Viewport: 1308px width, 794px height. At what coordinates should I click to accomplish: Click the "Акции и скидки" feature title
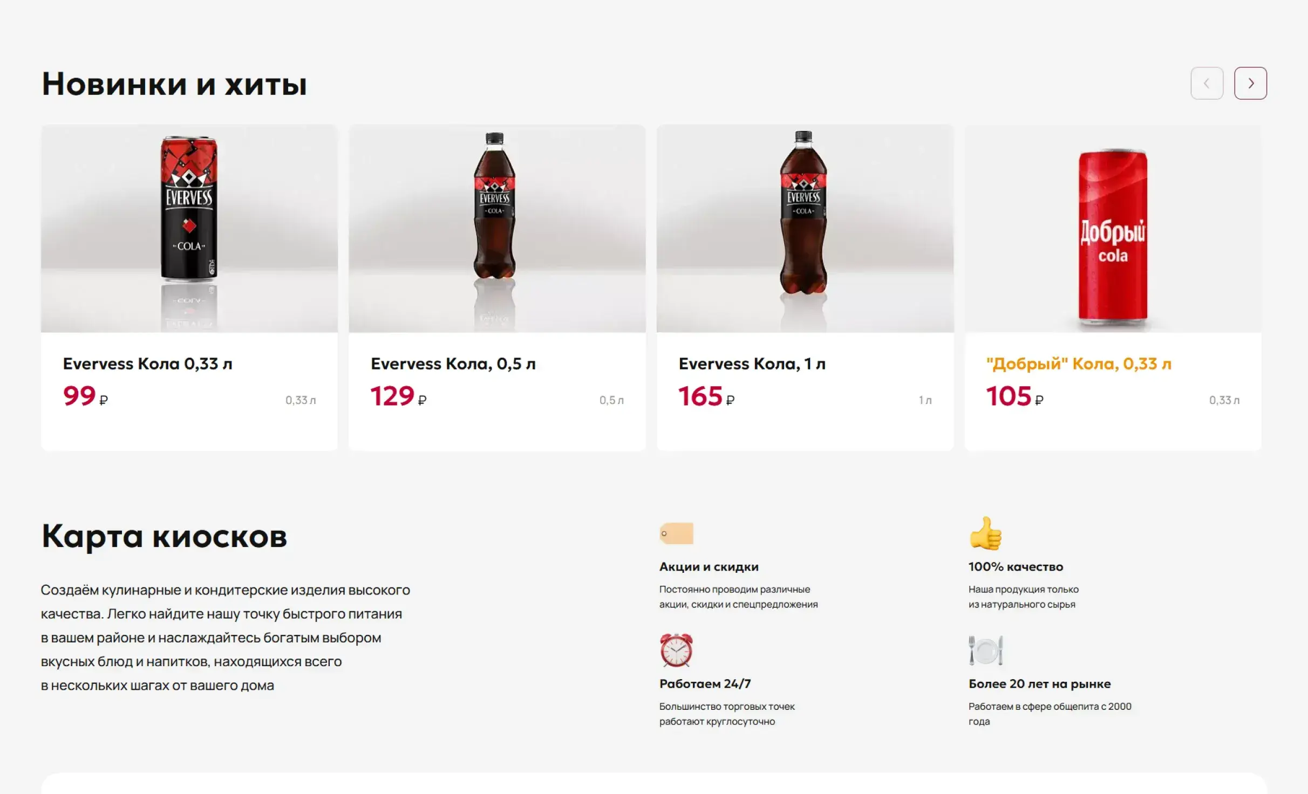coord(708,566)
